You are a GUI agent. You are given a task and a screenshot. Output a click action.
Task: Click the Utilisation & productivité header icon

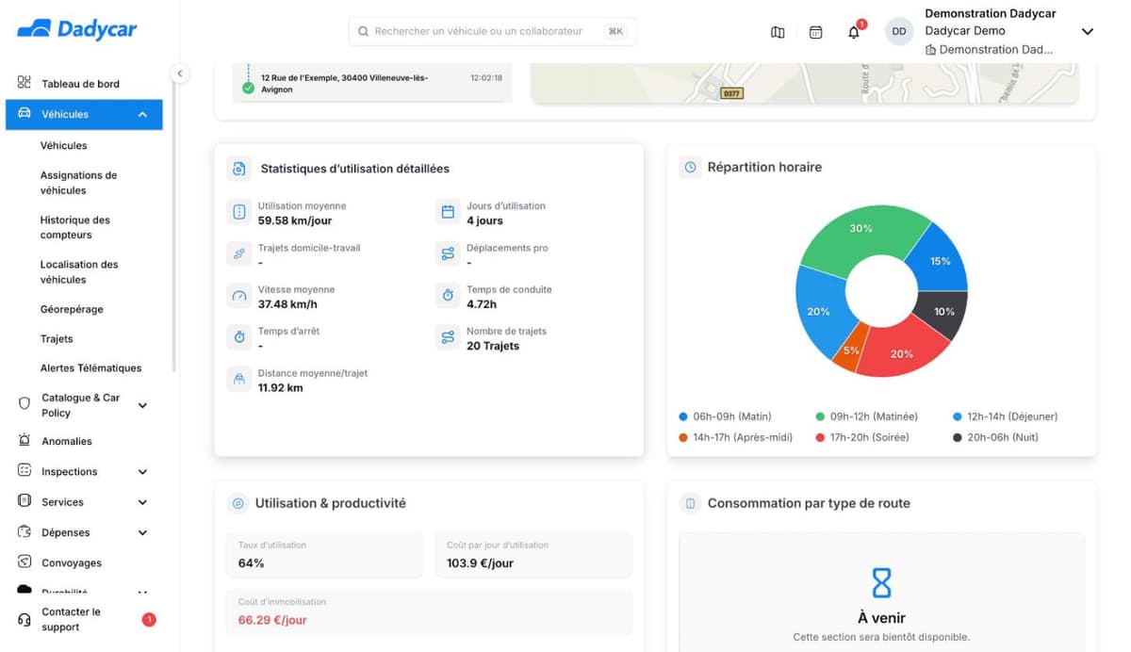point(238,503)
